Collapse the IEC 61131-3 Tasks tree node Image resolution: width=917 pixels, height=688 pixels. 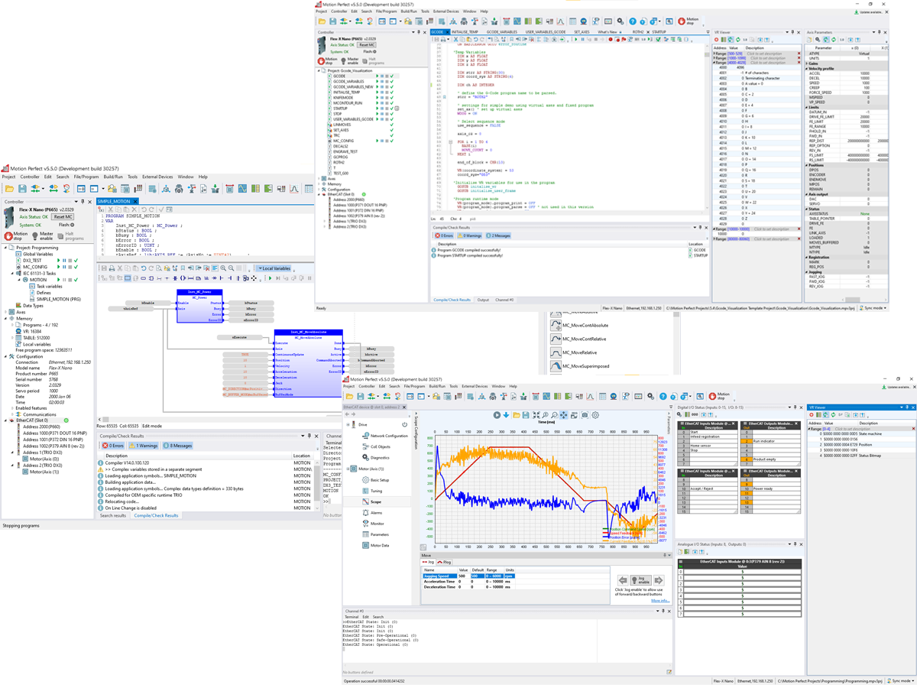pyautogui.click(x=14, y=273)
